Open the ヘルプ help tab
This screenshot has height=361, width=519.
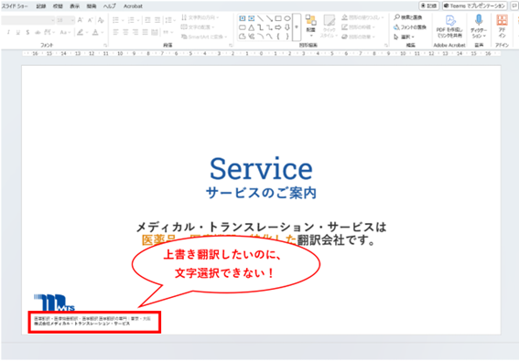coord(109,6)
